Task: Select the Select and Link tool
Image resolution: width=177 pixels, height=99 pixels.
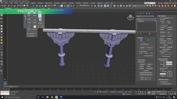Action: (9, 5)
